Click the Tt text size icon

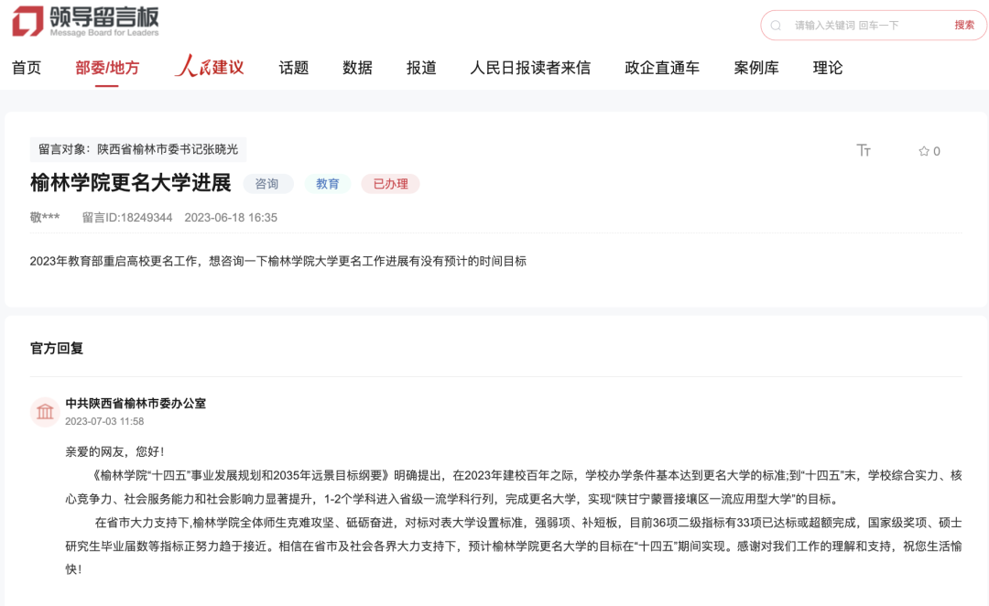tap(864, 151)
